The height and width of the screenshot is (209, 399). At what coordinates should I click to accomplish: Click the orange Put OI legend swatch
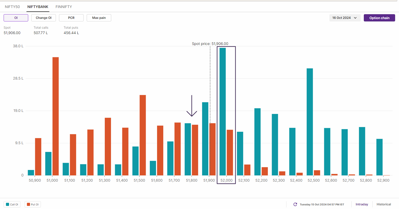[x=28, y=204]
